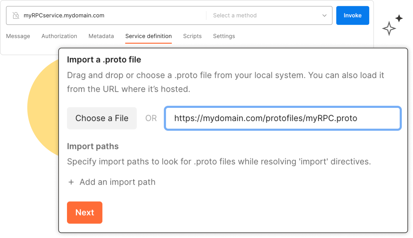The width and height of the screenshot is (413, 238).
Task: Click the Choose a File button
Action: tap(102, 118)
